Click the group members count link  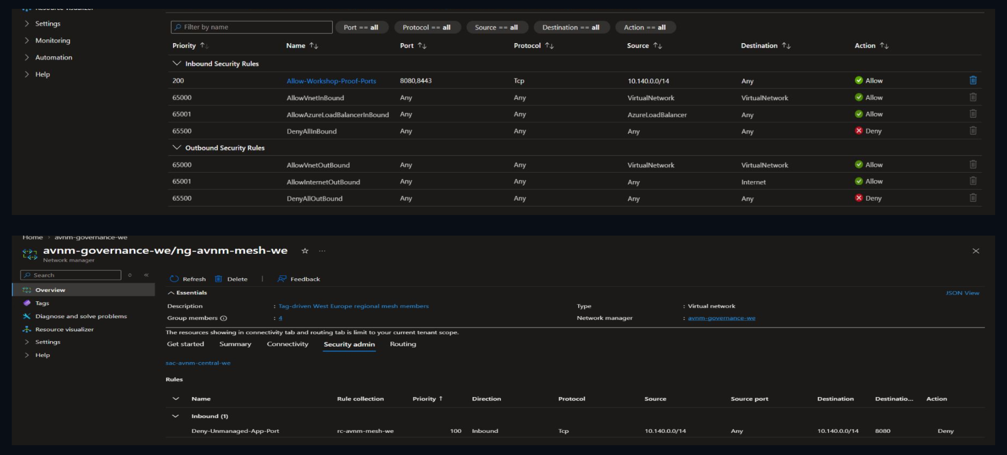click(x=280, y=318)
